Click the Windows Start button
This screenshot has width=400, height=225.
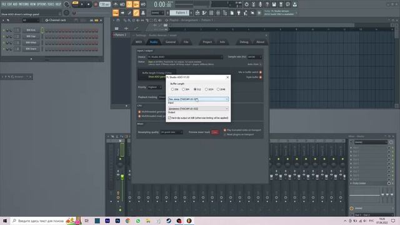pyautogui.click(x=5, y=221)
